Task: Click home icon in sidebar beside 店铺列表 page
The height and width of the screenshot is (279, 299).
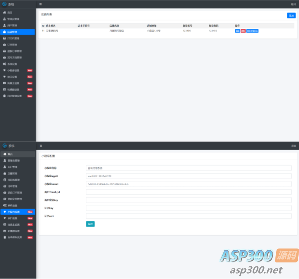Action: tap(4, 13)
